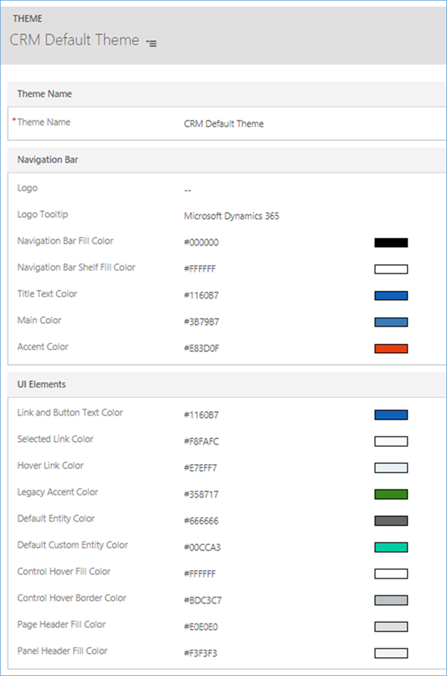Collapse the UI Elements section header
The height and width of the screenshot is (676, 447).
[x=41, y=384]
